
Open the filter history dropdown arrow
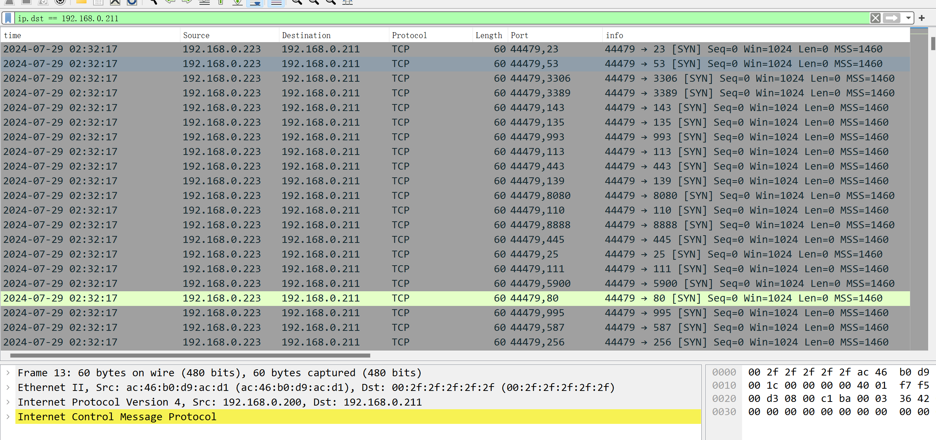point(908,18)
